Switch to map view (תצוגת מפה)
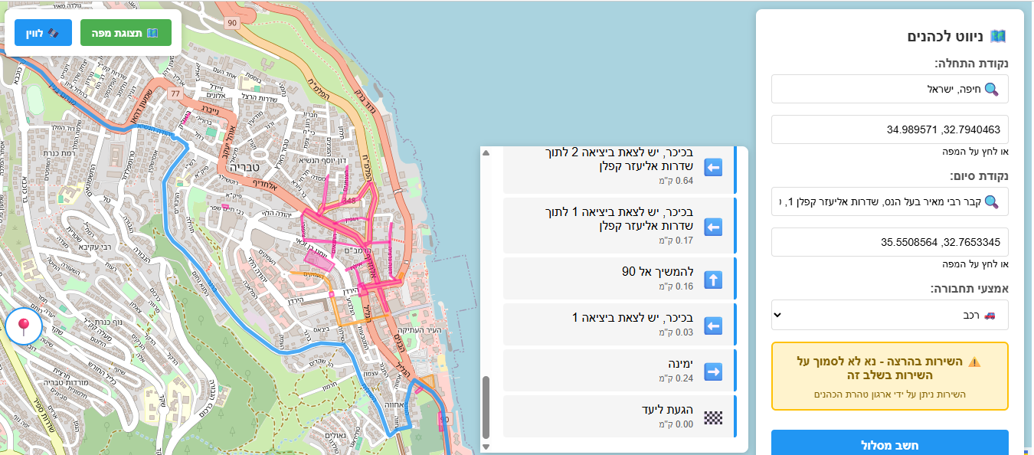This screenshot has height=455, width=1034. tap(126, 33)
